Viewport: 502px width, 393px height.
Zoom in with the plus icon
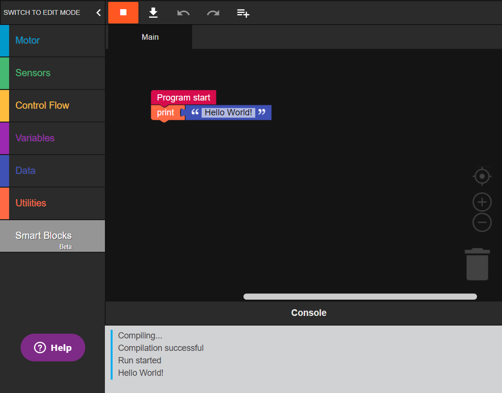click(482, 202)
